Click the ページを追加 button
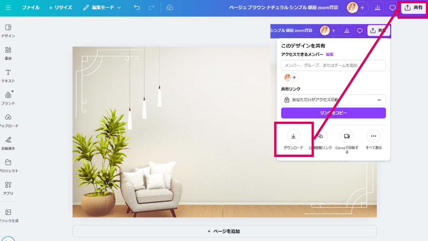 click(224, 231)
